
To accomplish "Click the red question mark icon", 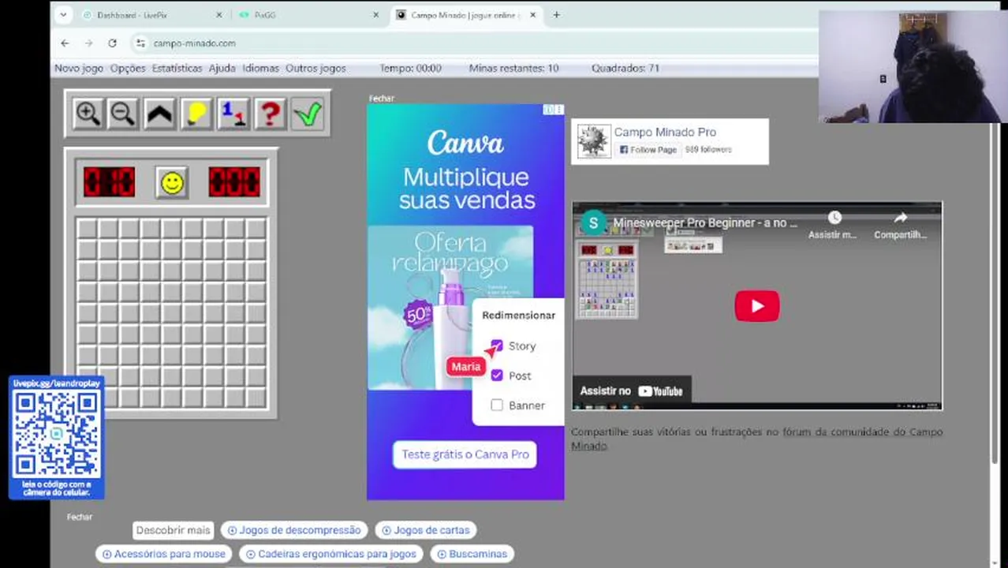I will pos(270,114).
